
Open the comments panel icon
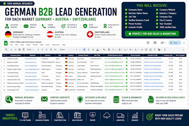click(x=155, y=43)
